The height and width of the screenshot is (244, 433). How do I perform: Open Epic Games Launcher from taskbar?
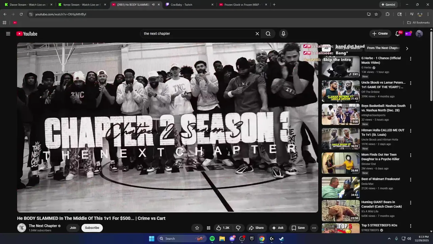252,239
